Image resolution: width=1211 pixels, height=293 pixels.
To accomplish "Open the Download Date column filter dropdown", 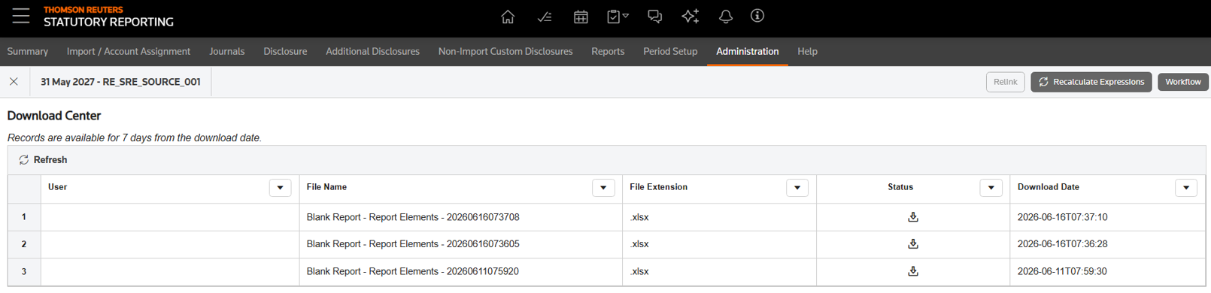I will click(1186, 188).
